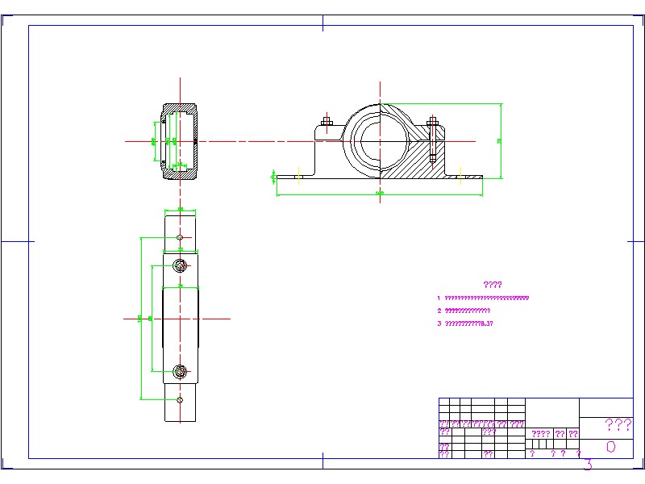Click the lowest small hole in top view

(180, 399)
